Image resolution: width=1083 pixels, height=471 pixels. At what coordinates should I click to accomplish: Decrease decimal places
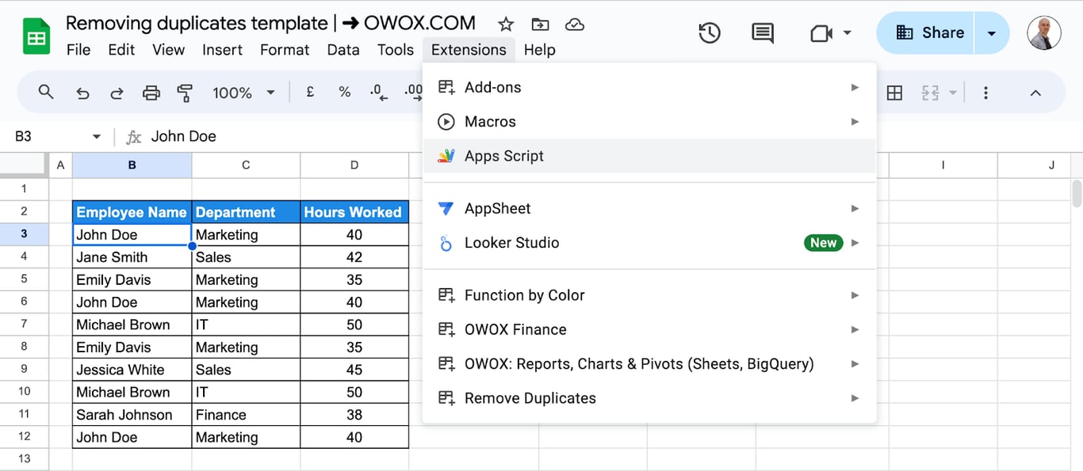coord(379,93)
